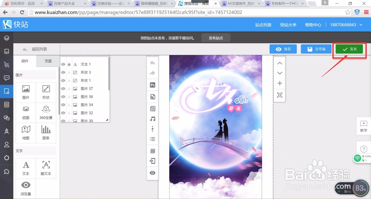Add a 360全景 panorama component

coord(46,112)
